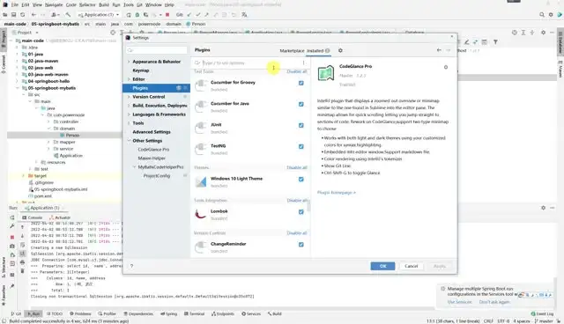Uncheck the Cucumber for Java plugin
Image resolution: width=564 pixels, height=324 pixels.
pos(301,104)
